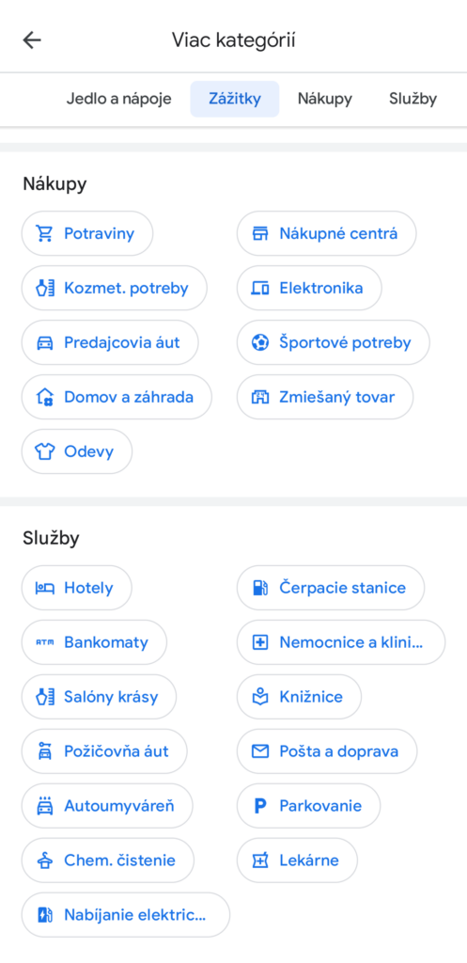Tap the bed icon for Hotely

[x=45, y=588]
